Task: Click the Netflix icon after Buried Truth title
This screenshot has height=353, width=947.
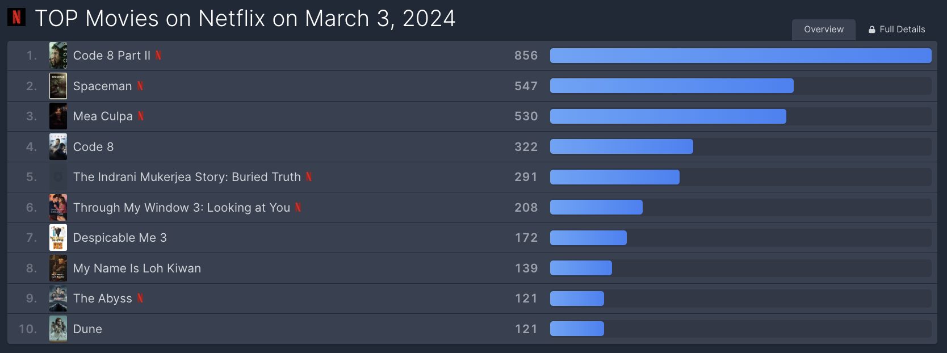Action: point(309,176)
